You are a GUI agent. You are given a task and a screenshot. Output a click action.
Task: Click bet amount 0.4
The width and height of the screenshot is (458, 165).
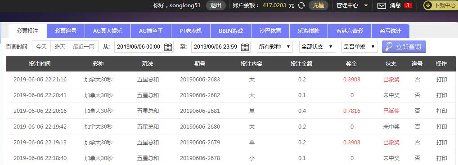(x=302, y=111)
